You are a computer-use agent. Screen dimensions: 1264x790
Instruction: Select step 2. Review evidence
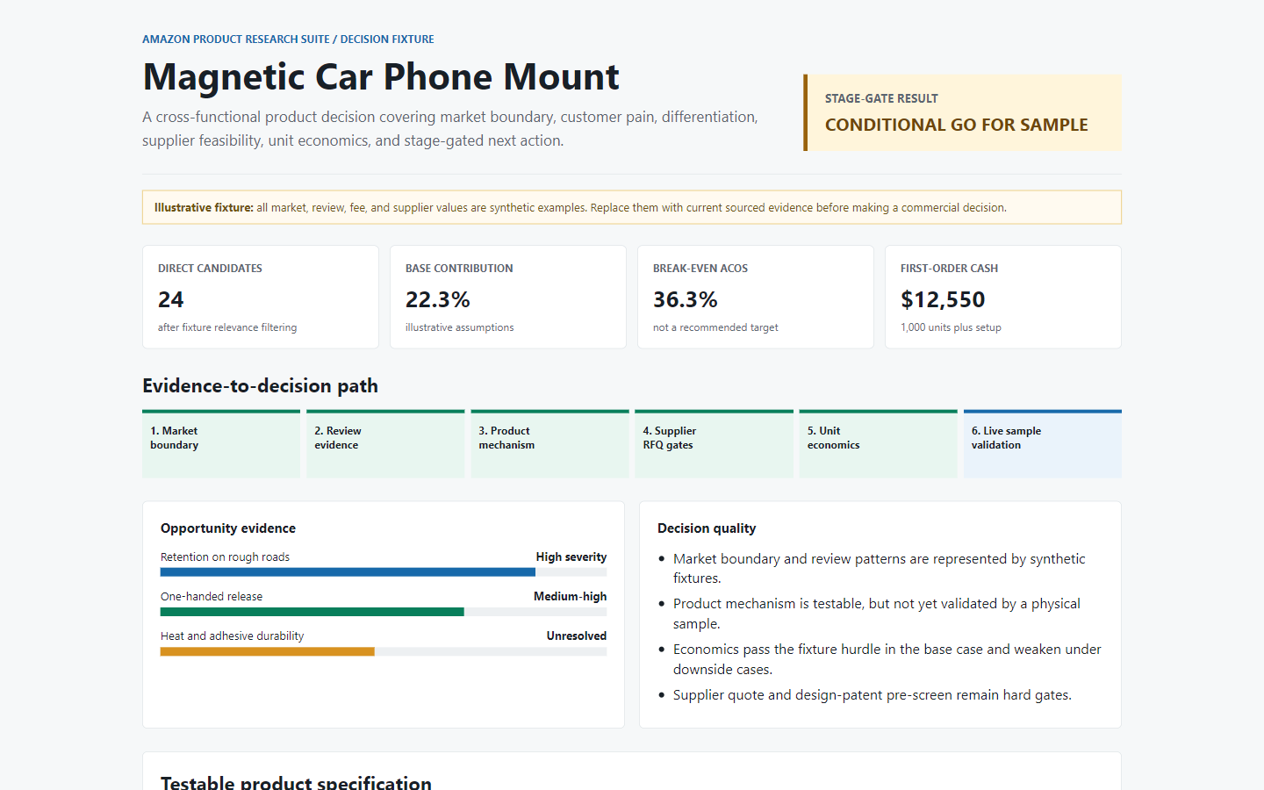coord(385,443)
